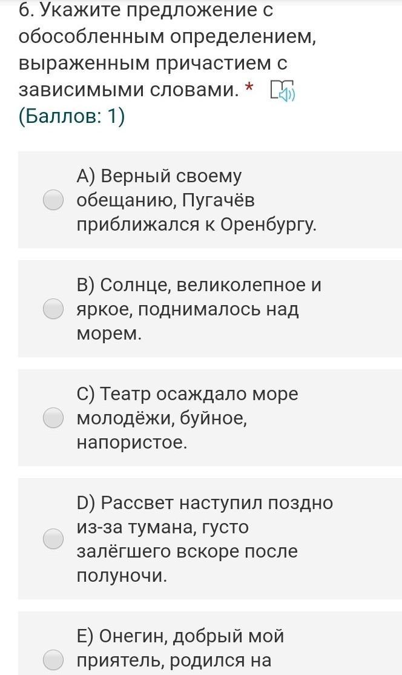The image size is (402, 675).
Task: Click answer text 'Верный своему обещанию, Пугачёв'
Action: tap(166, 188)
